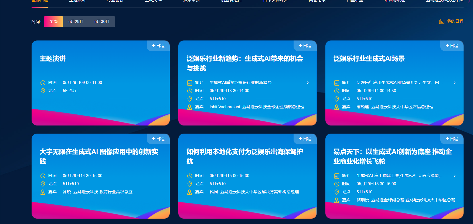473x224 pixels.
Task: Open 易点天下 session title
Action: coord(392,157)
